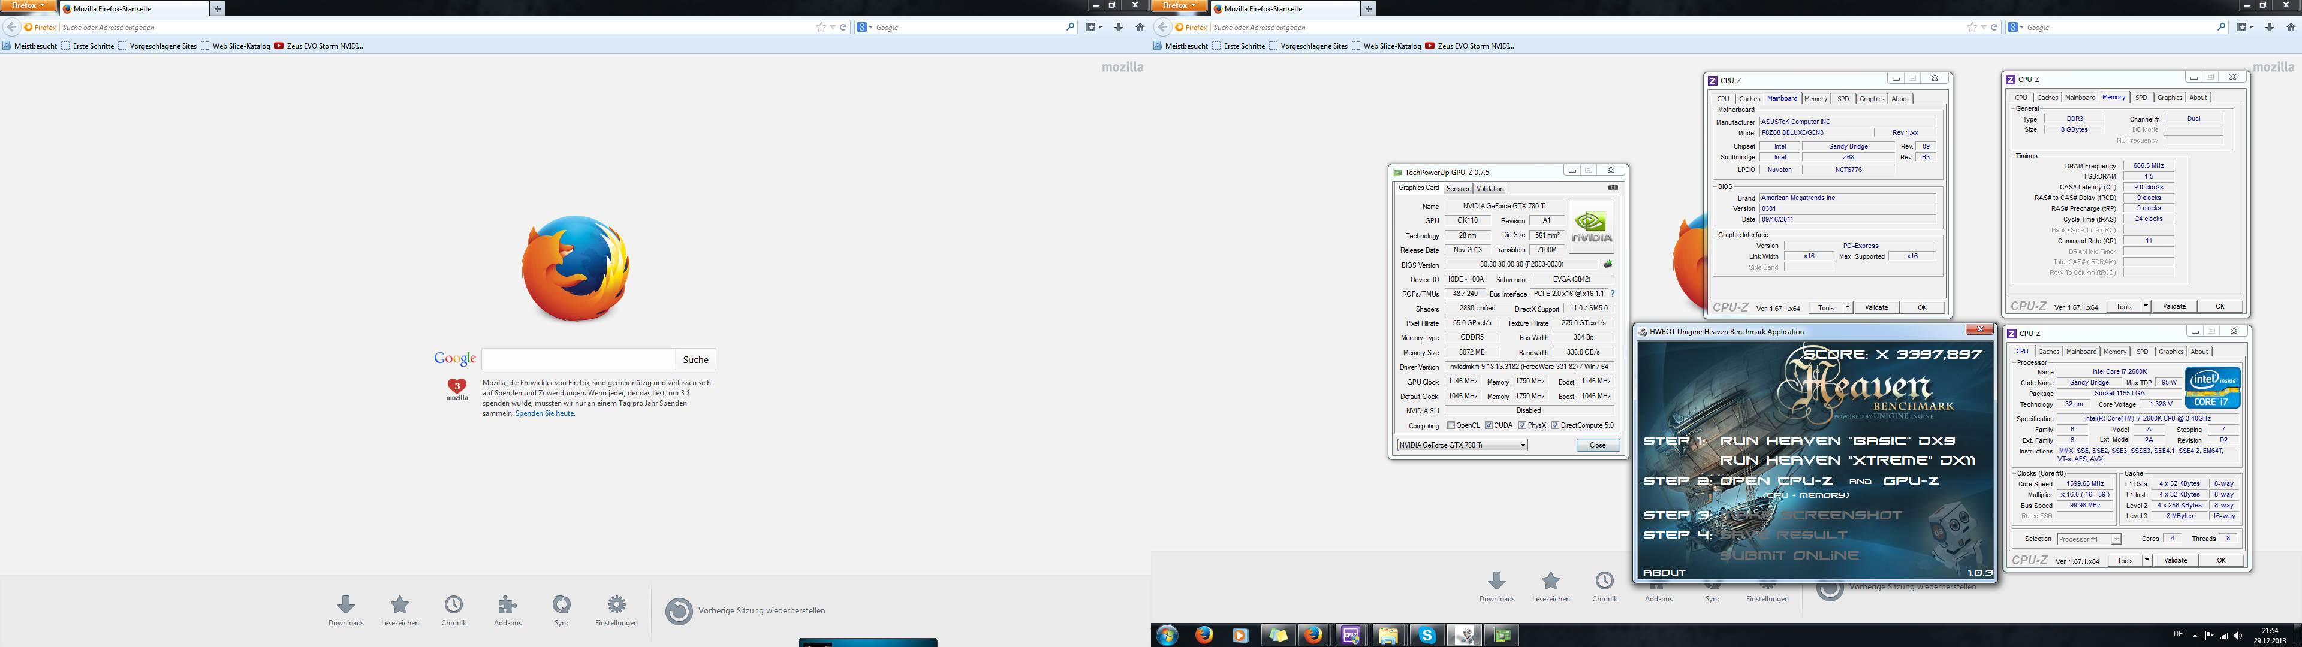Open the Windows Start orb
Screen dimensions: 2302x647
pyautogui.click(x=1166, y=636)
